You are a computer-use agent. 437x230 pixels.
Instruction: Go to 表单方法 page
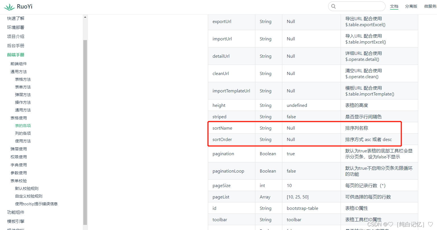click(x=23, y=87)
